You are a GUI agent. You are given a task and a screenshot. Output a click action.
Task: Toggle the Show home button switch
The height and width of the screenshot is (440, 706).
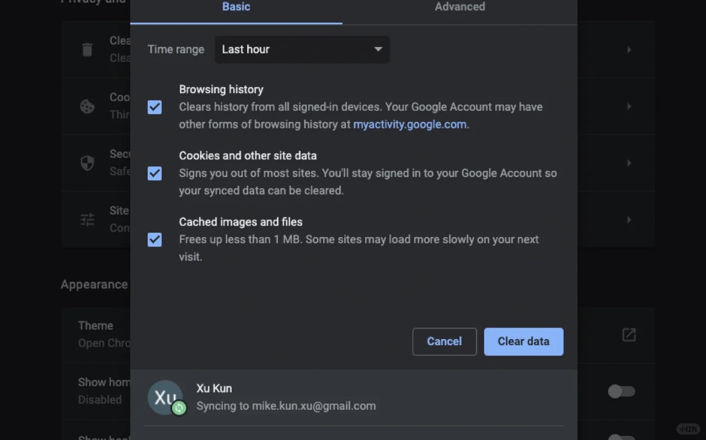click(622, 391)
